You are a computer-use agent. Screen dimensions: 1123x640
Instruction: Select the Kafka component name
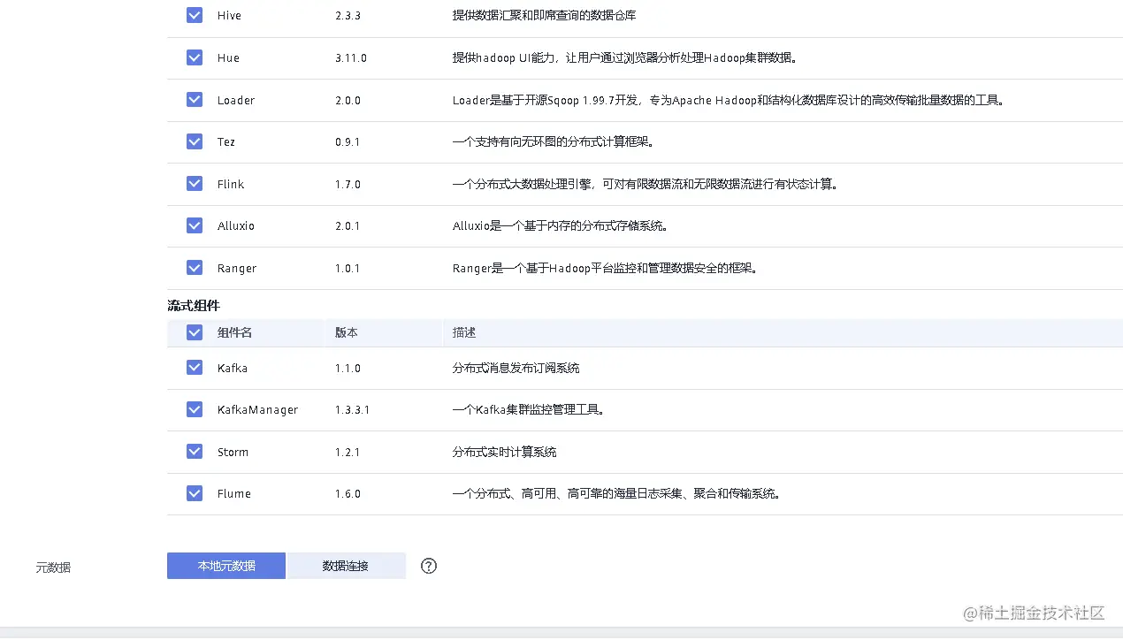233,368
